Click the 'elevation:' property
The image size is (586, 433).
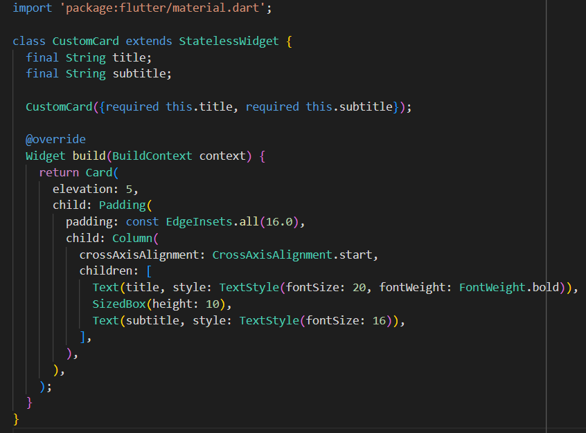tap(86, 189)
